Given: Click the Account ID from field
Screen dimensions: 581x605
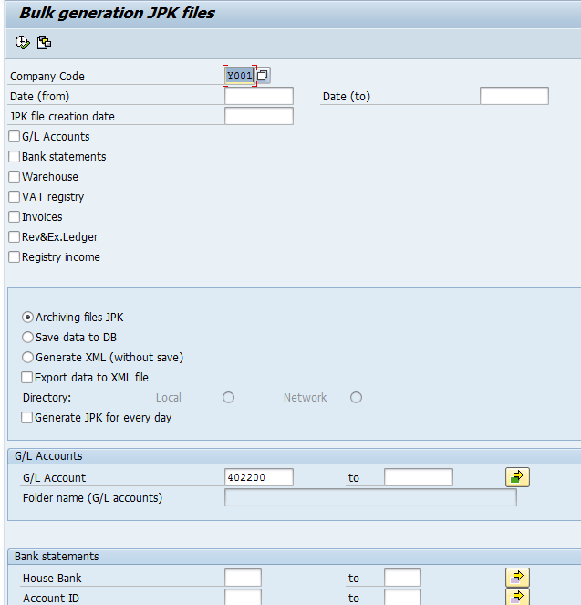Looking at the screenshot, I should 243,598.
